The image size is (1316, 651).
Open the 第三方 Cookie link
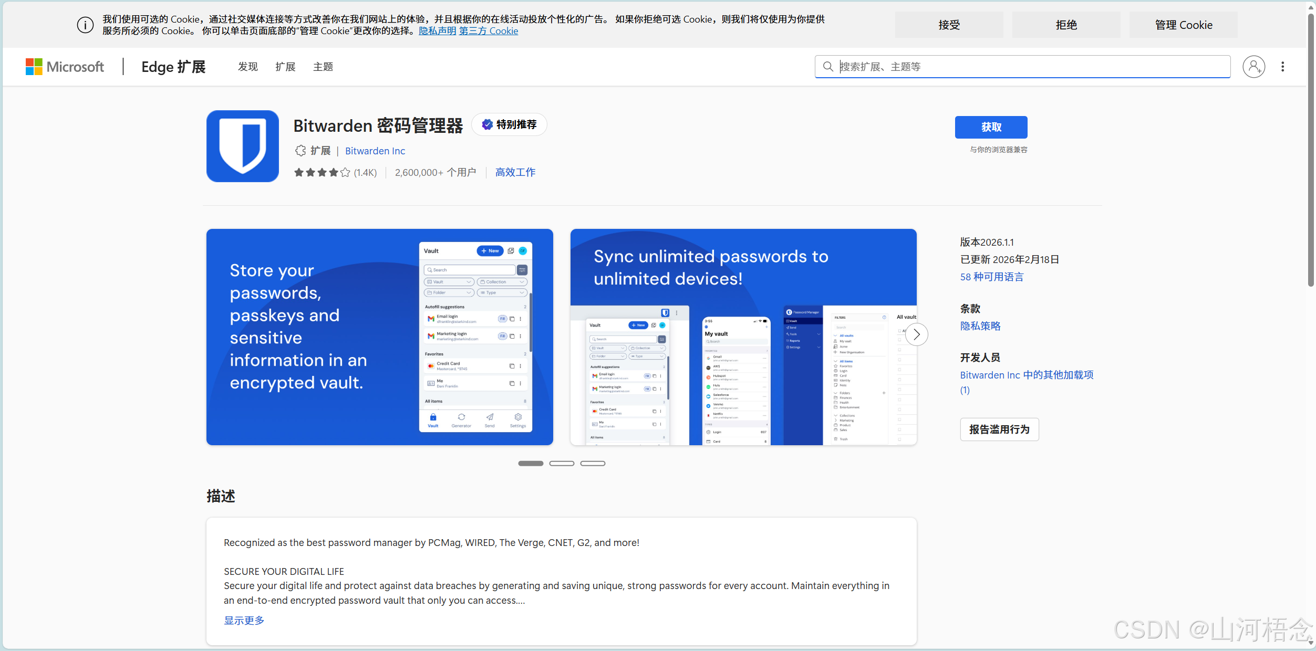pos(489,31)
